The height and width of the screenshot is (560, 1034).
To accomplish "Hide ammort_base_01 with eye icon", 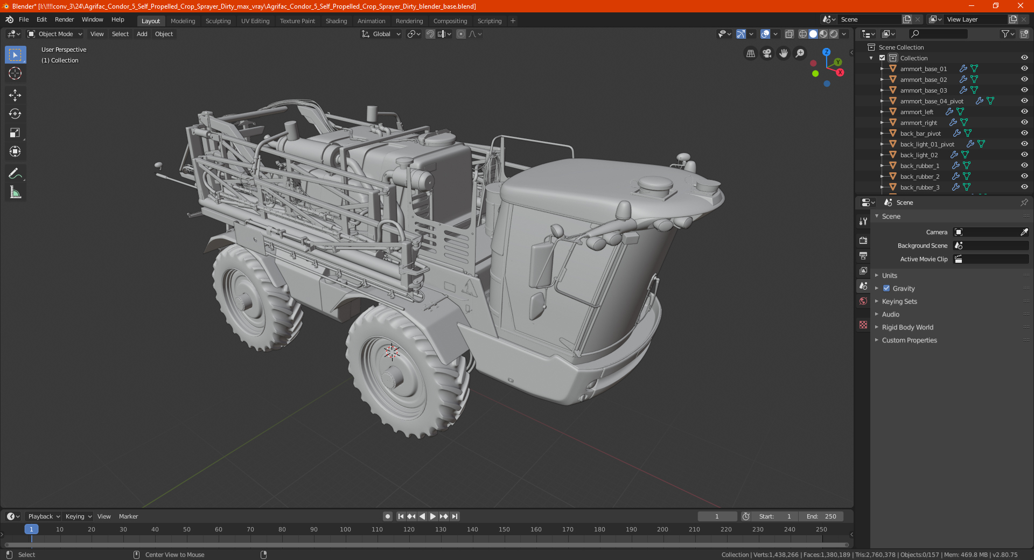I will click(x=1024, y=69).
